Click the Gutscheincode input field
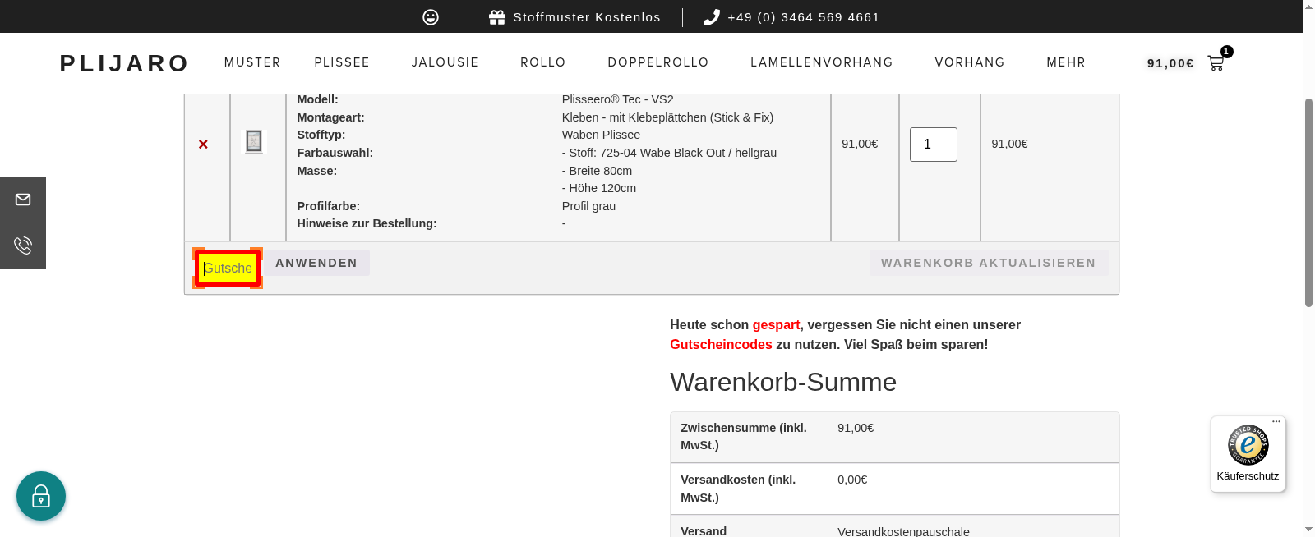The image size is (1315, 537). click(x=228, y=268)
